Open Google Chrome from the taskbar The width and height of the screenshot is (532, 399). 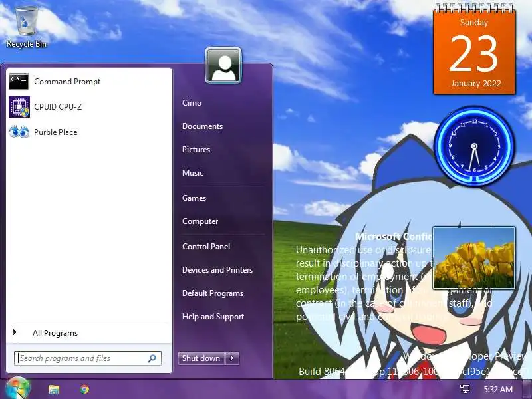84,389
